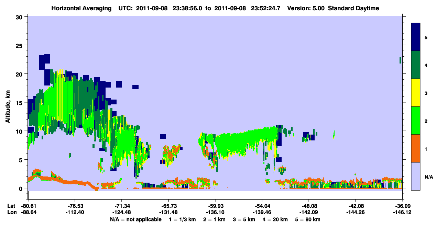
Task: Click the legend text '5 = 80 km'
Action: pyautogui.click(x=308, y=219)
